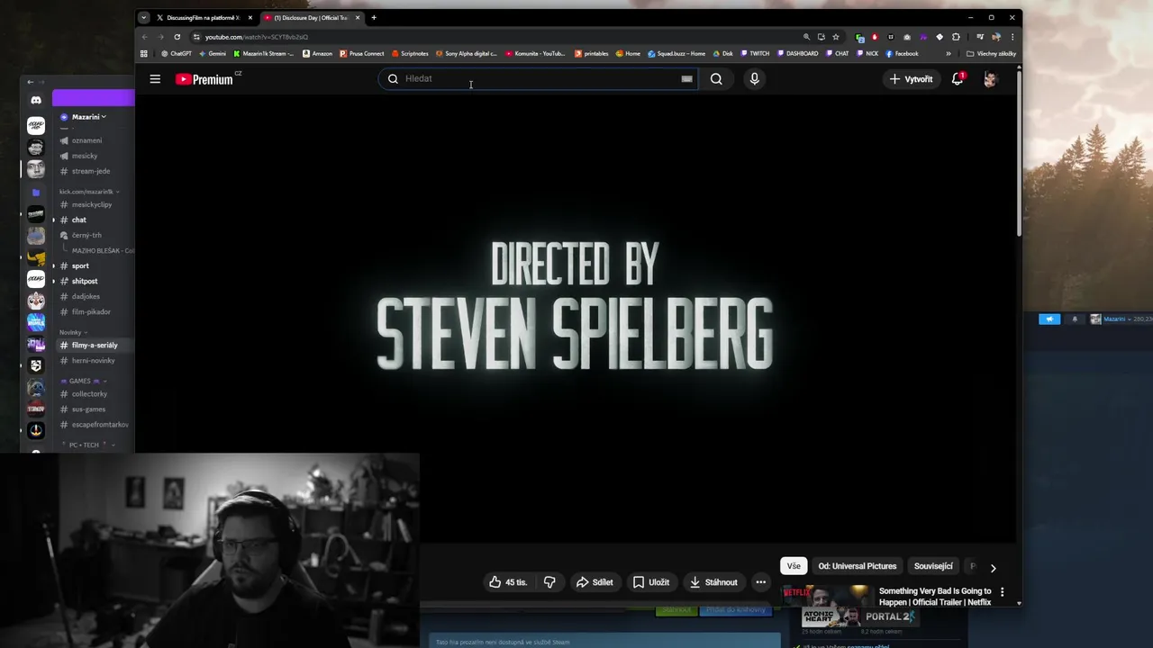Screen dimensions: 1153x648
Task: Open the Chrome extensions puzzle icon
Action: coord(956,37)
